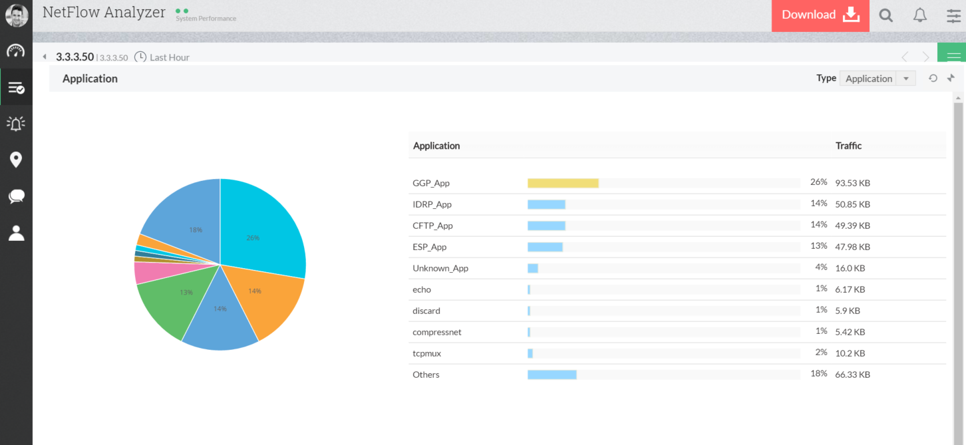
Task: Click the CFTP_App row
Action: [677, 225]
